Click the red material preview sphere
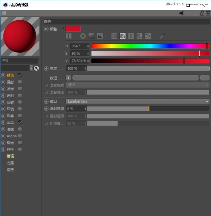This screenshot has width=211, height=216. 20,36
